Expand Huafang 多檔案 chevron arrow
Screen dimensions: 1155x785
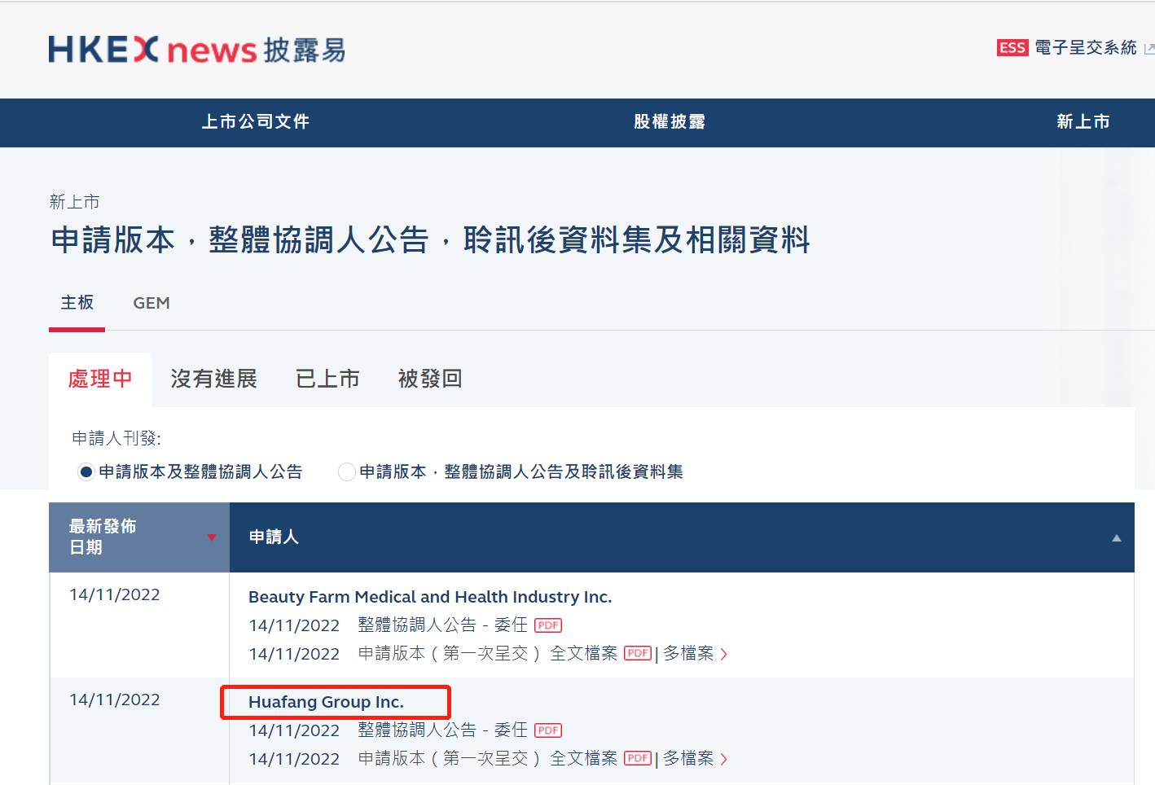[723, 759]
